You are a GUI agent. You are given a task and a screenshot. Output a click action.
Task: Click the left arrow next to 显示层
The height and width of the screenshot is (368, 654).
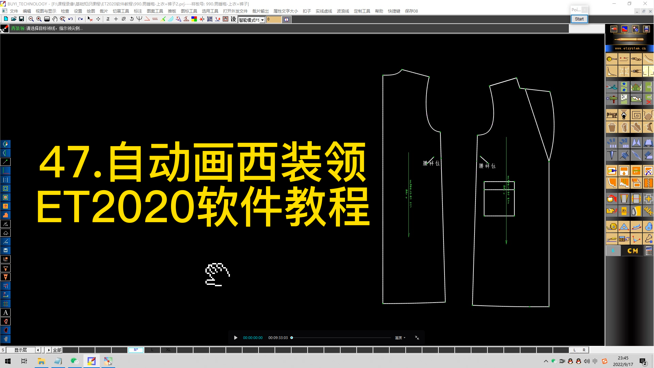point(38,350)
